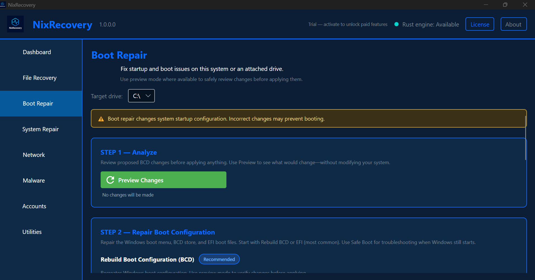
Task: Click 'Rebuild Boot Configuration (BCD)' label
Action: tap(147, 260)
